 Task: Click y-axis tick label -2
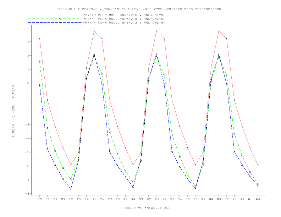pyautogui.click(x=27, y=111)
